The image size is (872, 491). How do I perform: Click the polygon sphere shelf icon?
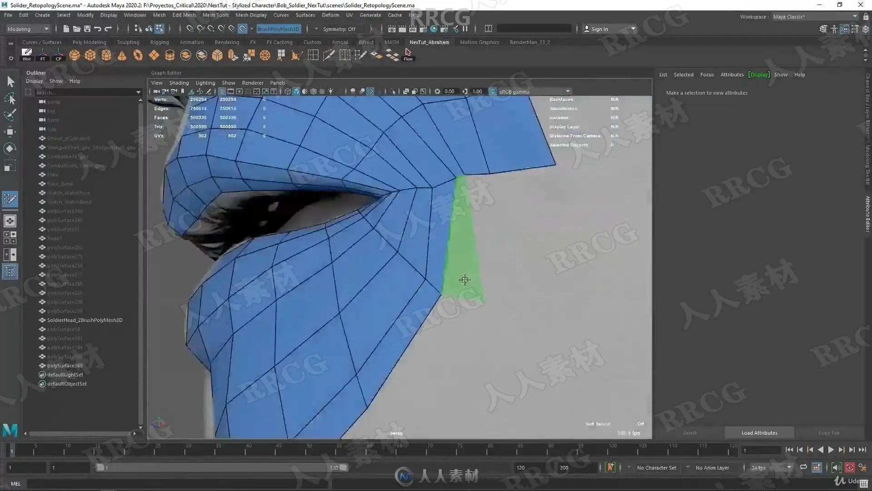[74, 55]
